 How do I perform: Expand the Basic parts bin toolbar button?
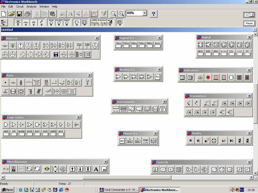point(26,22)
